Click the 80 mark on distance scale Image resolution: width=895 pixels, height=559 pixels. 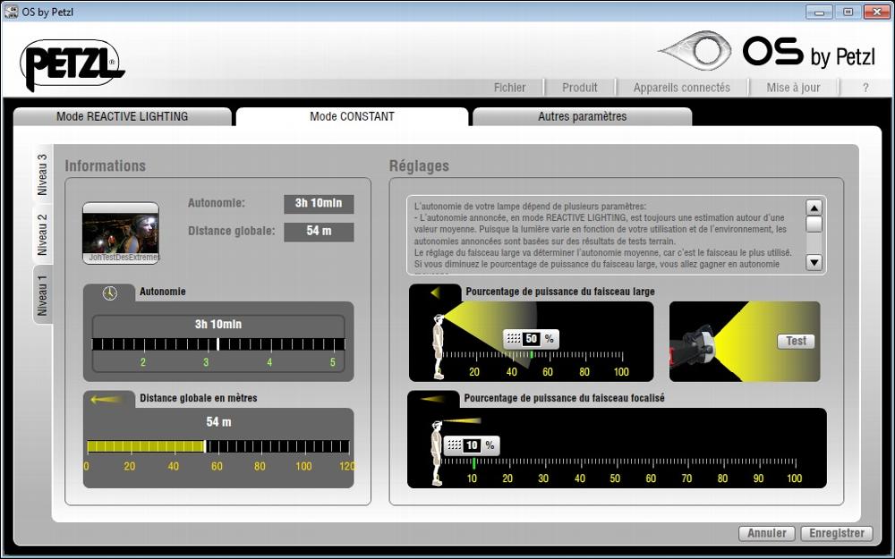(260, 466)
